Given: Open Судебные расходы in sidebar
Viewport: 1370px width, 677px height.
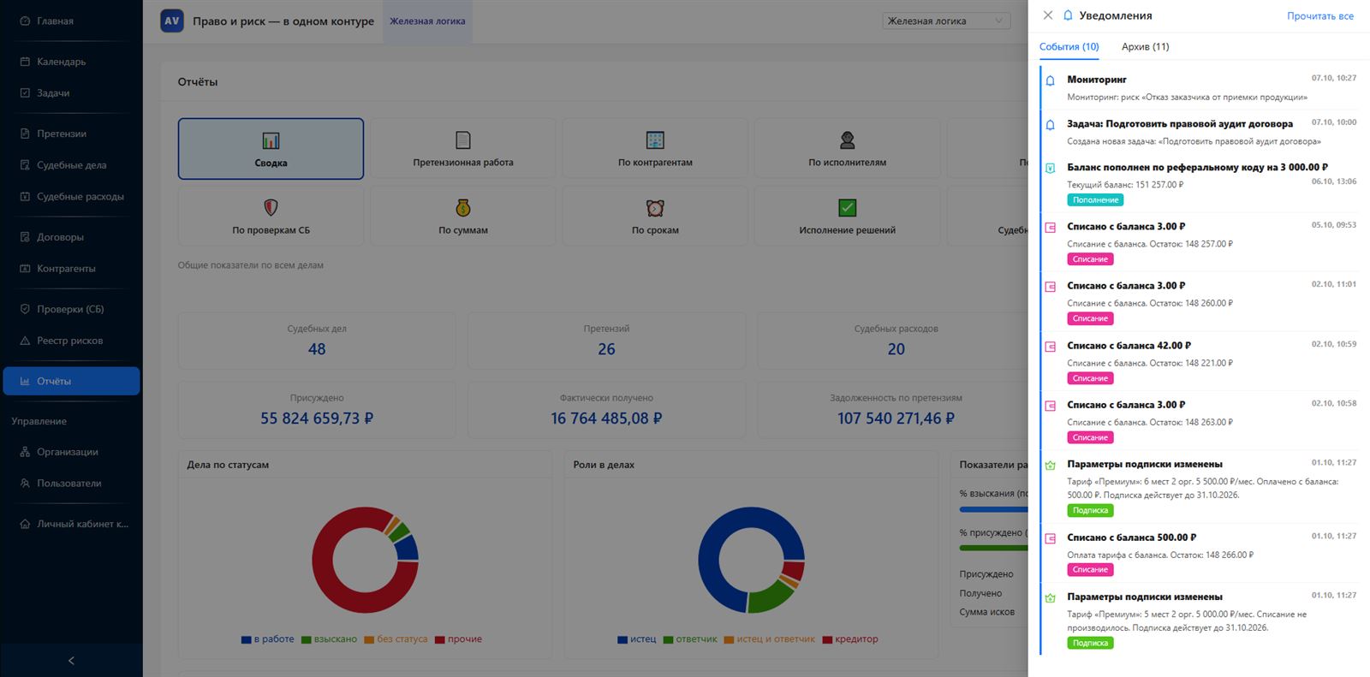Looking at the screenshot, I should (71, 197).
